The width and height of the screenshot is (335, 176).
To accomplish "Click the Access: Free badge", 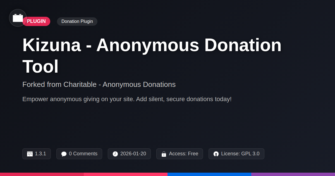I will point(180,154).
